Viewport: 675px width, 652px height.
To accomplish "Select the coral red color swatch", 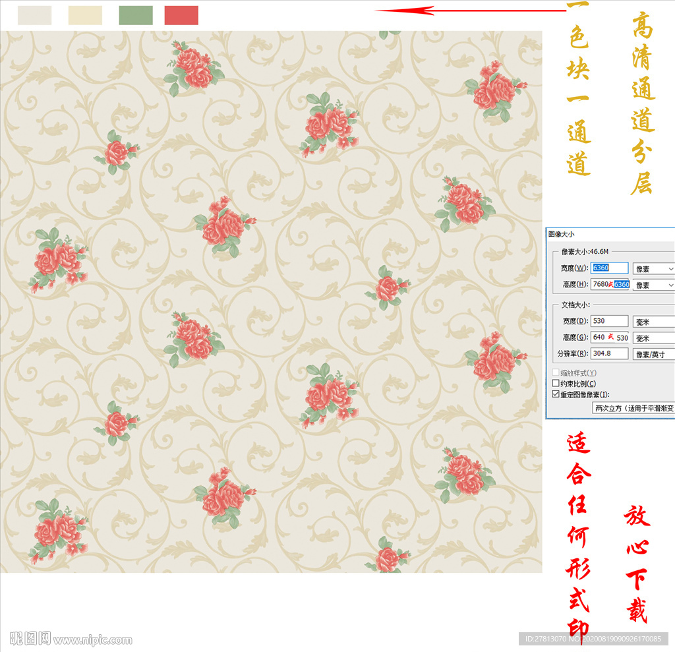I will (181, 16).
